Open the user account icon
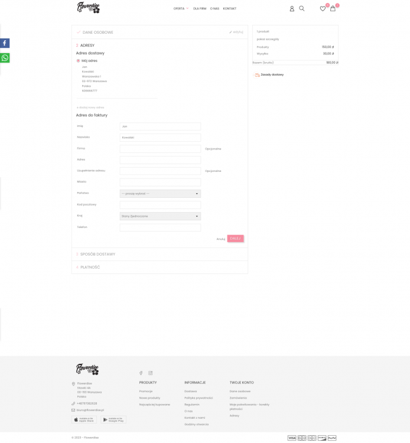The image size is (410, 443). 292,9
